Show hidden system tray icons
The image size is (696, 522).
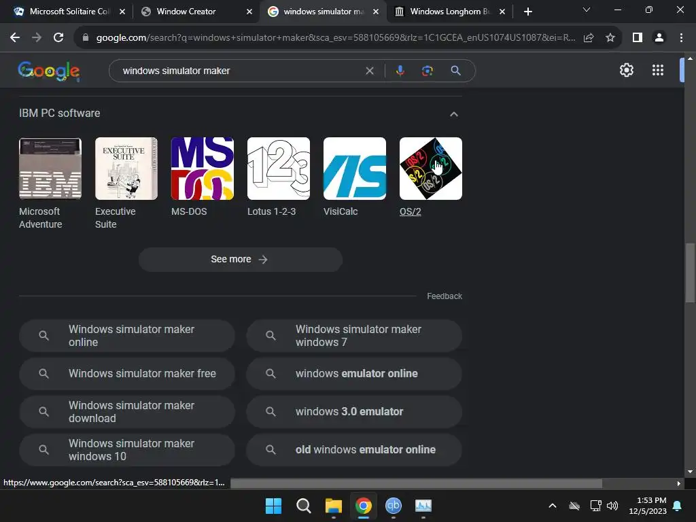(x=553, y=506)
